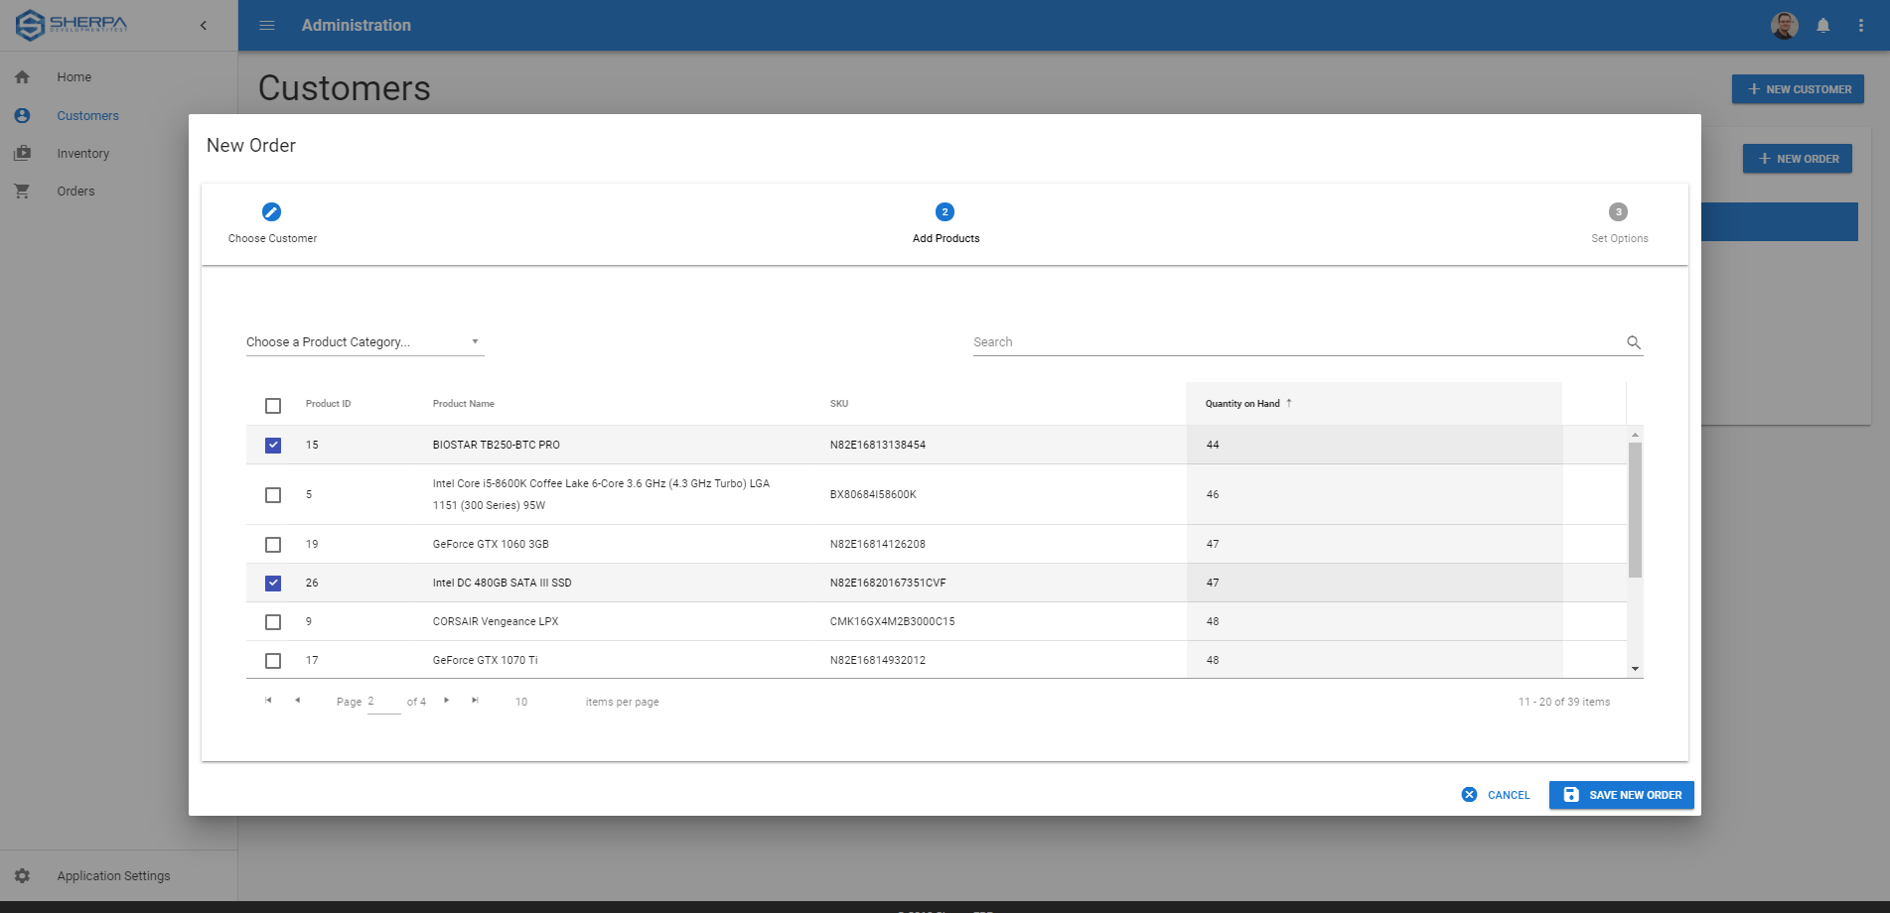Open the Choose a Product Category dropdown
This screenshot has height=913, width=1890.
point(364,341)
